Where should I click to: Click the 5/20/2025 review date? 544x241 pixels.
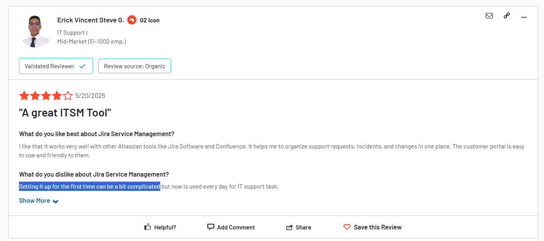tap(90, 96)
